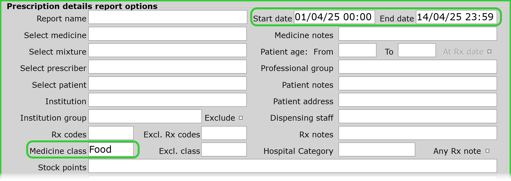Focus the Select medicine input
This screenshot has height=181, width=511.
[x=167, y=34]
